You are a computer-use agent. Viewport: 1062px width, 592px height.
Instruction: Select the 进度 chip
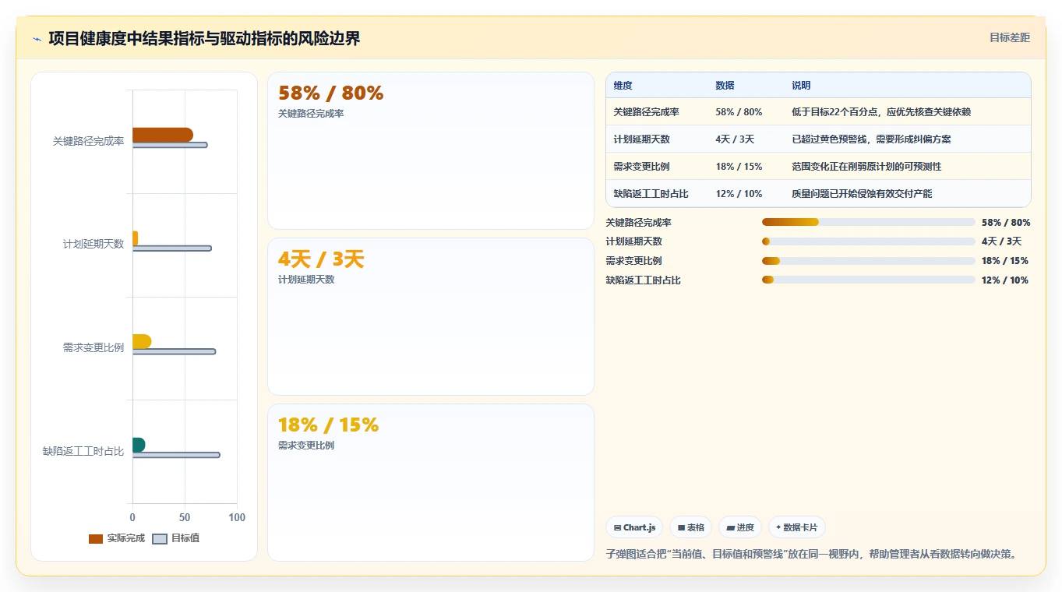tap(739, 527)
